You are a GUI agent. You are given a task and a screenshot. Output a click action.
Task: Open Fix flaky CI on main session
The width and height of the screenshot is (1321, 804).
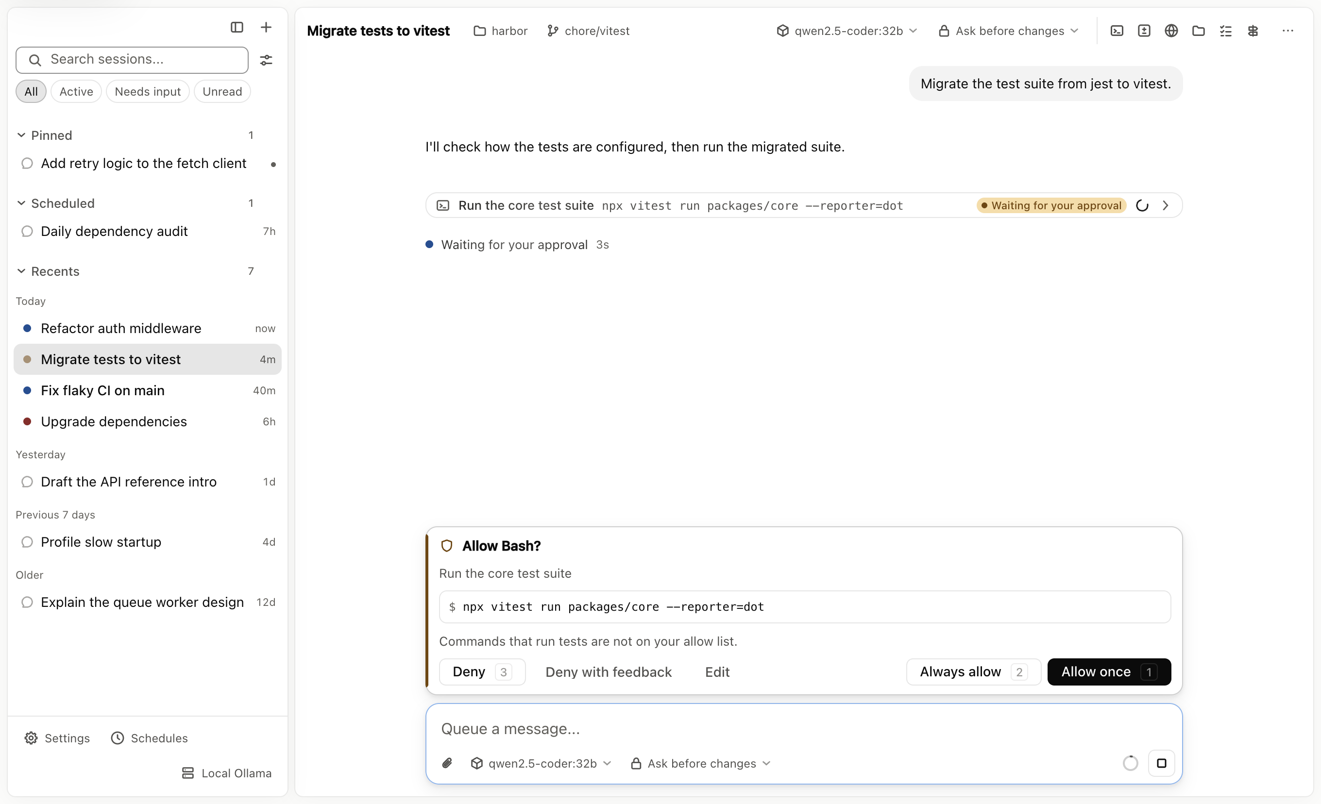click(x=148, y=390)
